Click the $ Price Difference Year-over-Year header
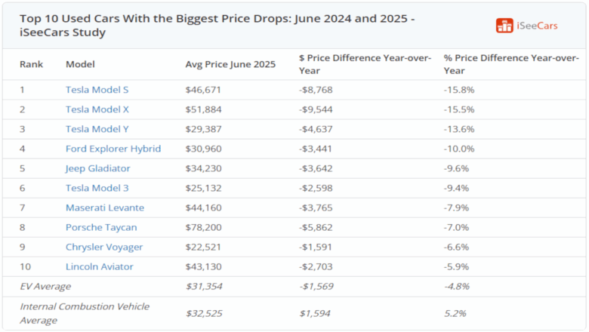This screenshot has height=332, width=589. (365, 65)
